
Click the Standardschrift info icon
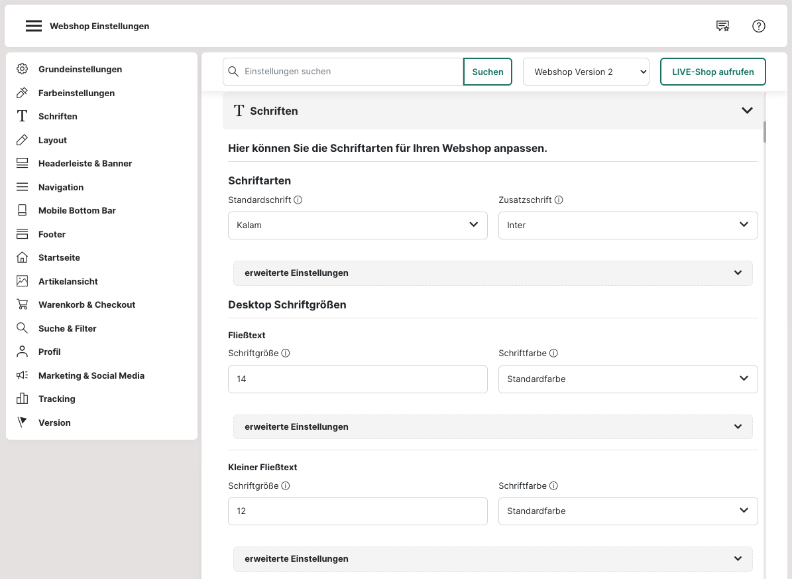[x=298, y=200]
